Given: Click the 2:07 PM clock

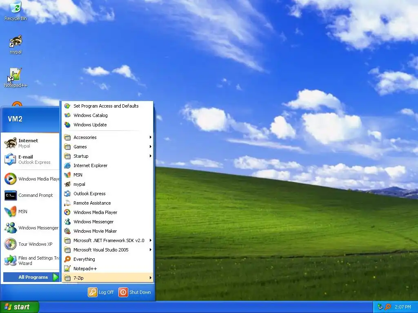Looking at the screenshot, I should click(x=403, y=307).
